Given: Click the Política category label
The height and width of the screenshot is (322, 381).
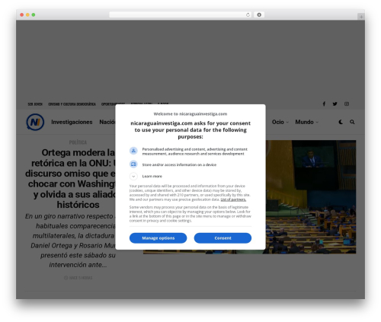Looking at the screenshot, I should (x=78, y=142).
